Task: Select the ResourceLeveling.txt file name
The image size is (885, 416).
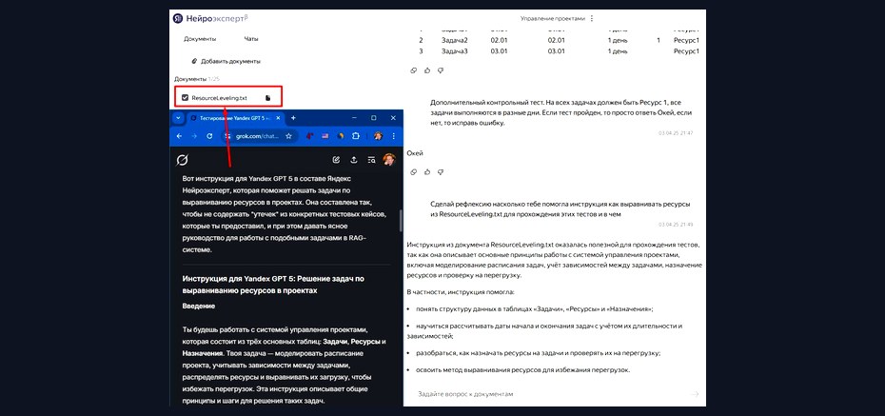Action: (x=220, y=98)
